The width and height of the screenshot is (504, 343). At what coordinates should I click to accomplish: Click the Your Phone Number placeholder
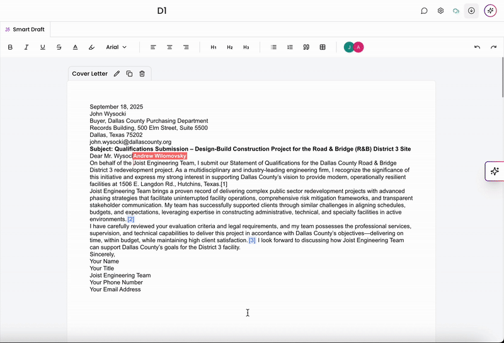[x=116, y=282]
